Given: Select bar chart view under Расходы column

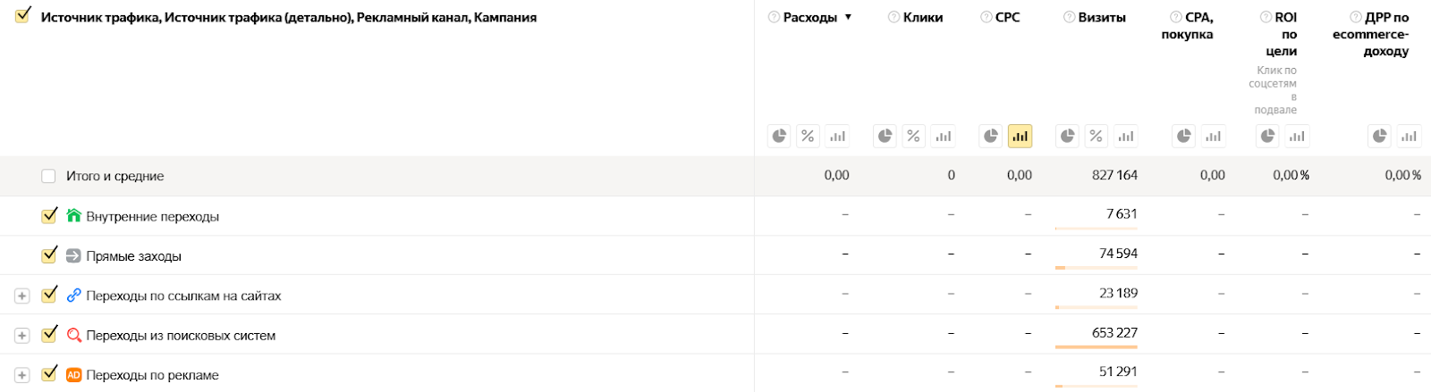Looking at the screenshot, I should click(x=837, y=136).
